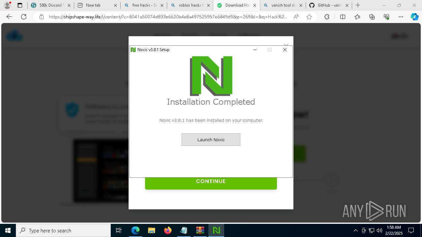Close the free hacks tab
Screen dimensions: 422x237
[x=162, y=5]
